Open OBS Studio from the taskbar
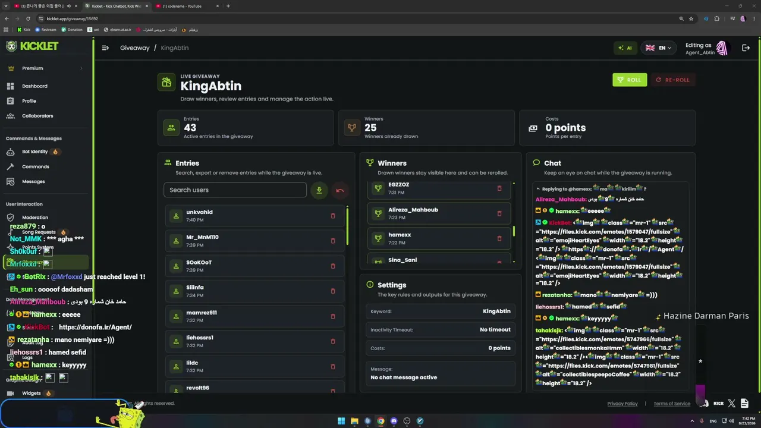 [x=407, y=421]
